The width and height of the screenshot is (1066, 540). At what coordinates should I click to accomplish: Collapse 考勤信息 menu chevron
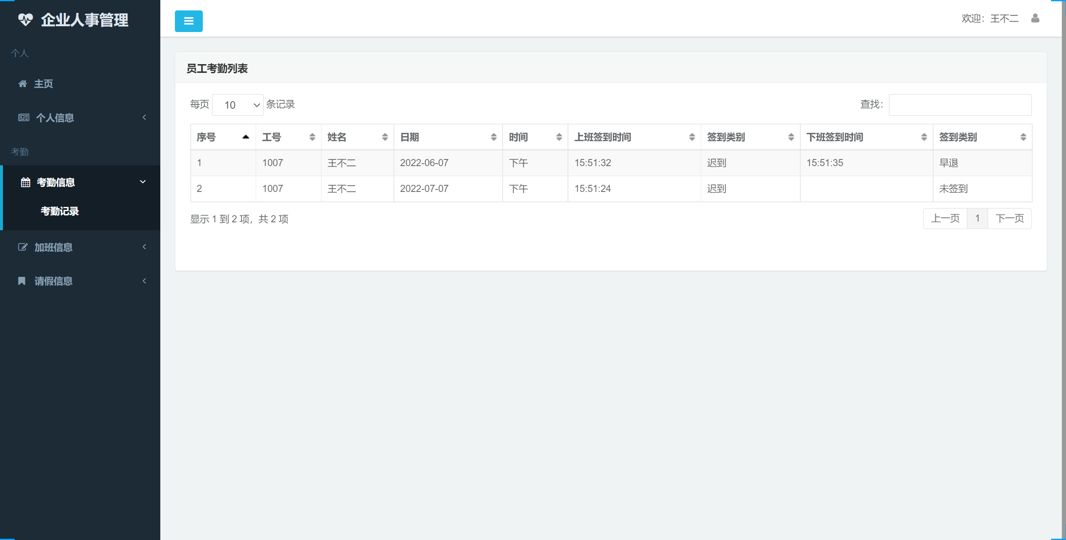pos(143,182)
